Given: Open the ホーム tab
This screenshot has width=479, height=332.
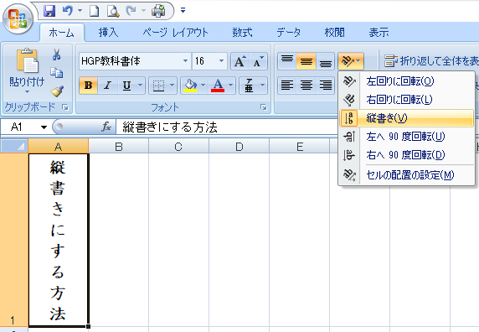Looking at the screenshot, I should tap(61, 33).
